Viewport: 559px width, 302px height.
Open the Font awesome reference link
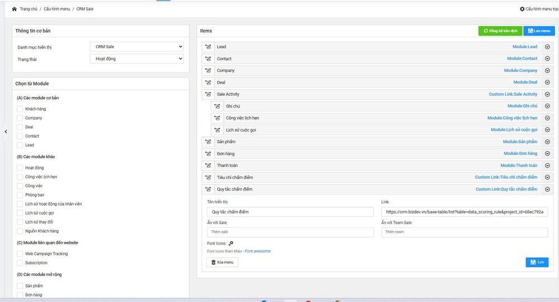[x=258, y=251]
